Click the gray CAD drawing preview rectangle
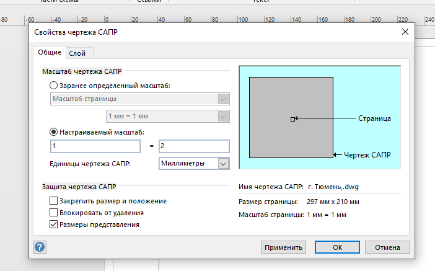Screen dimensions: 435x271 click(x=291, y=117)
